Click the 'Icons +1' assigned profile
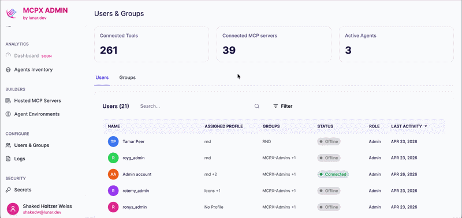Screen dimensions: 462x218 click(212, 191)
